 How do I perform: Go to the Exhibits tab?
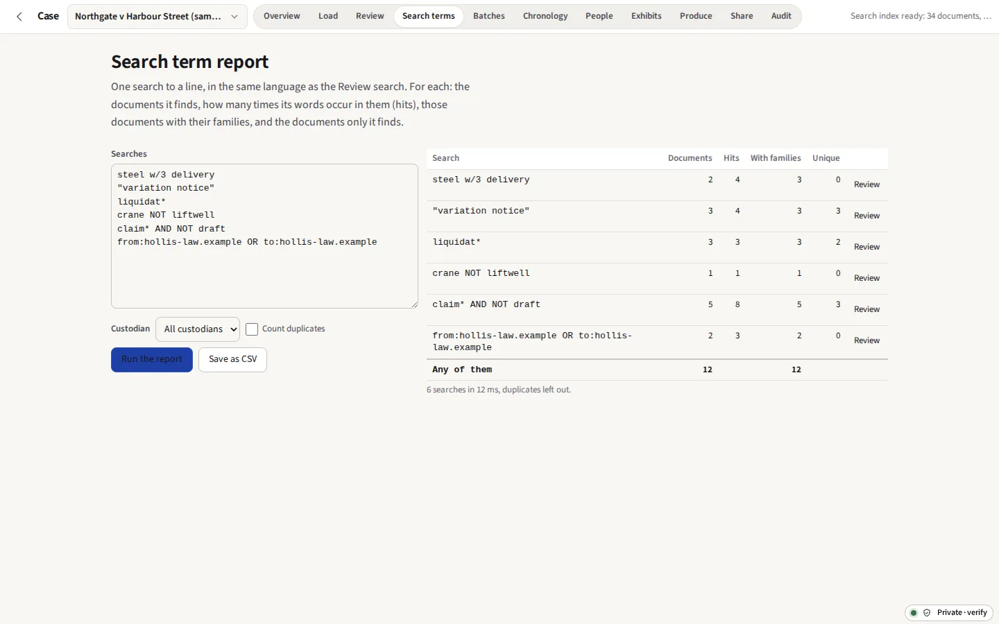647,16
